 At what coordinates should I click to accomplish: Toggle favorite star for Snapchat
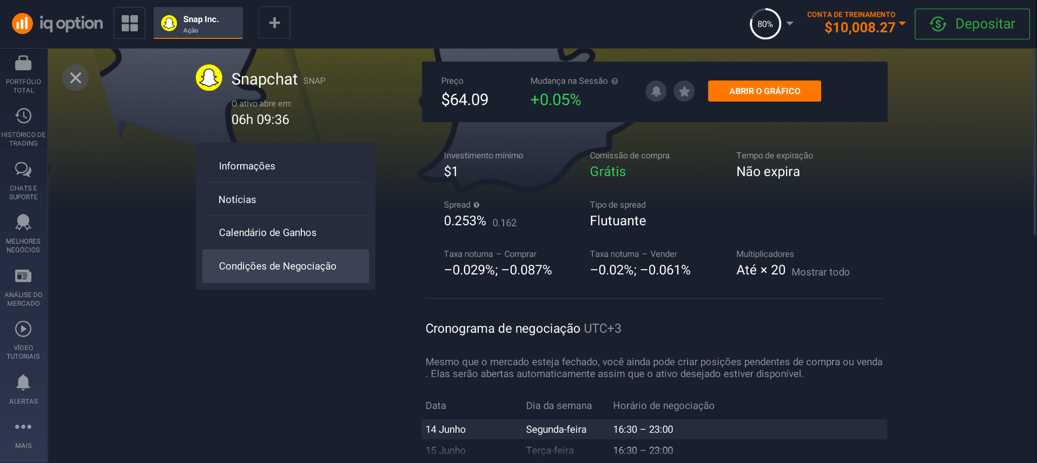tap(684, 91)
